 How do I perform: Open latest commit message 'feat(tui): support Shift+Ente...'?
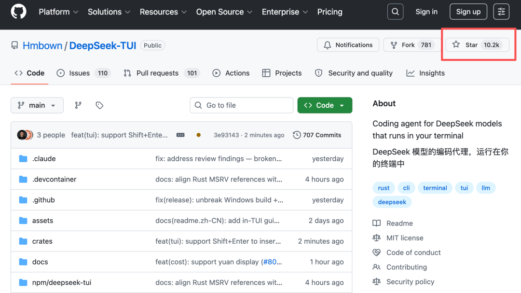(119, 135)
